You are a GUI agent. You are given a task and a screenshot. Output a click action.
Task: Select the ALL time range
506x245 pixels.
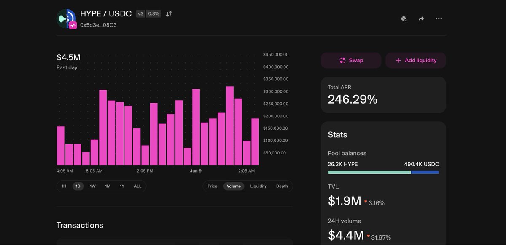[x=137, y=186]
